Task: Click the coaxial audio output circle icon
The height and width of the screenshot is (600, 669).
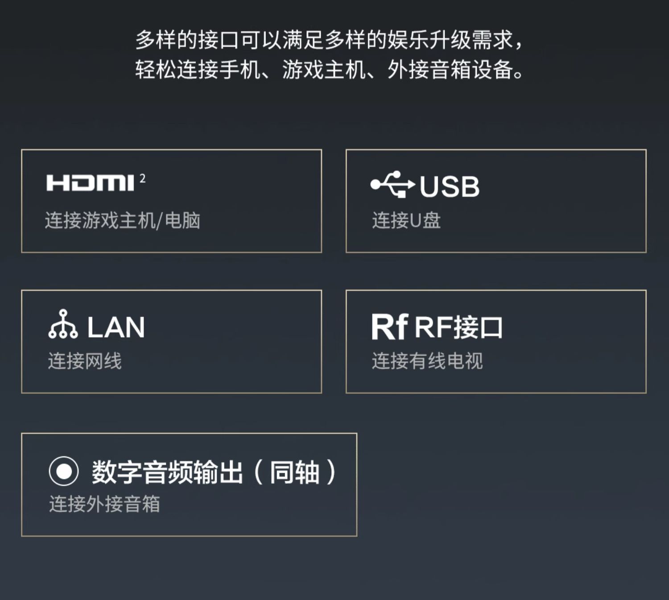Action: [64, 471]
